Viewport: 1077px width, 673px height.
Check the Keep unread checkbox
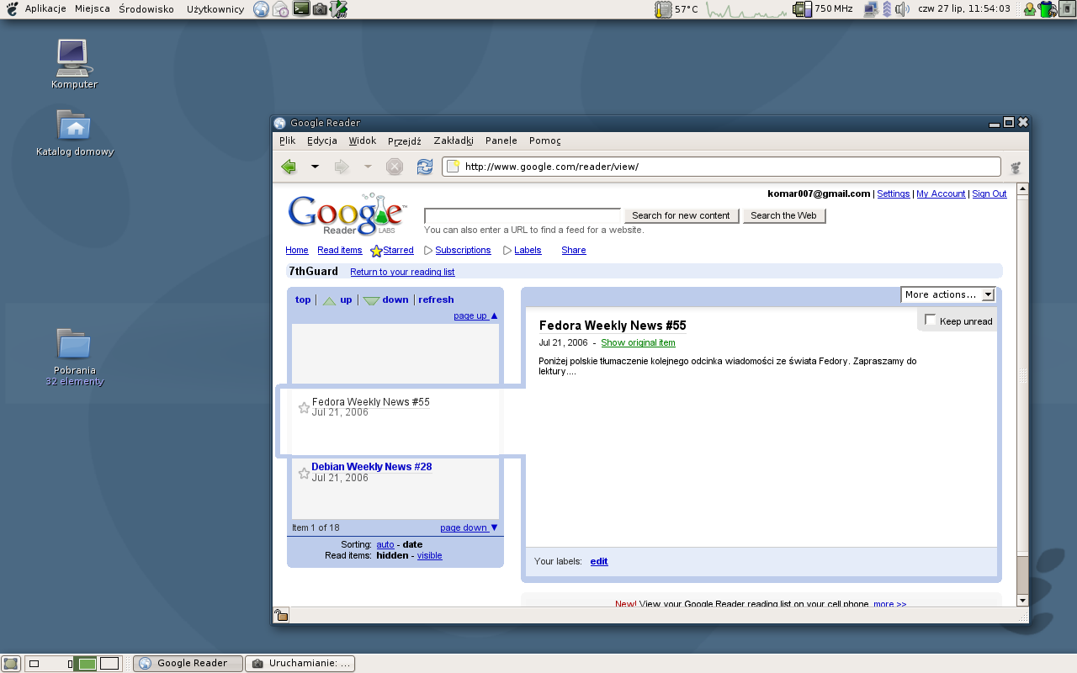(x=930, y=320)
